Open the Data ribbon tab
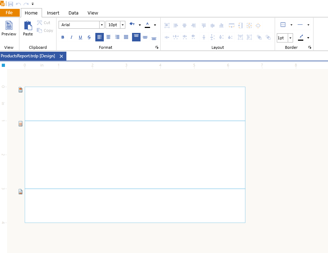 (73, 13)
